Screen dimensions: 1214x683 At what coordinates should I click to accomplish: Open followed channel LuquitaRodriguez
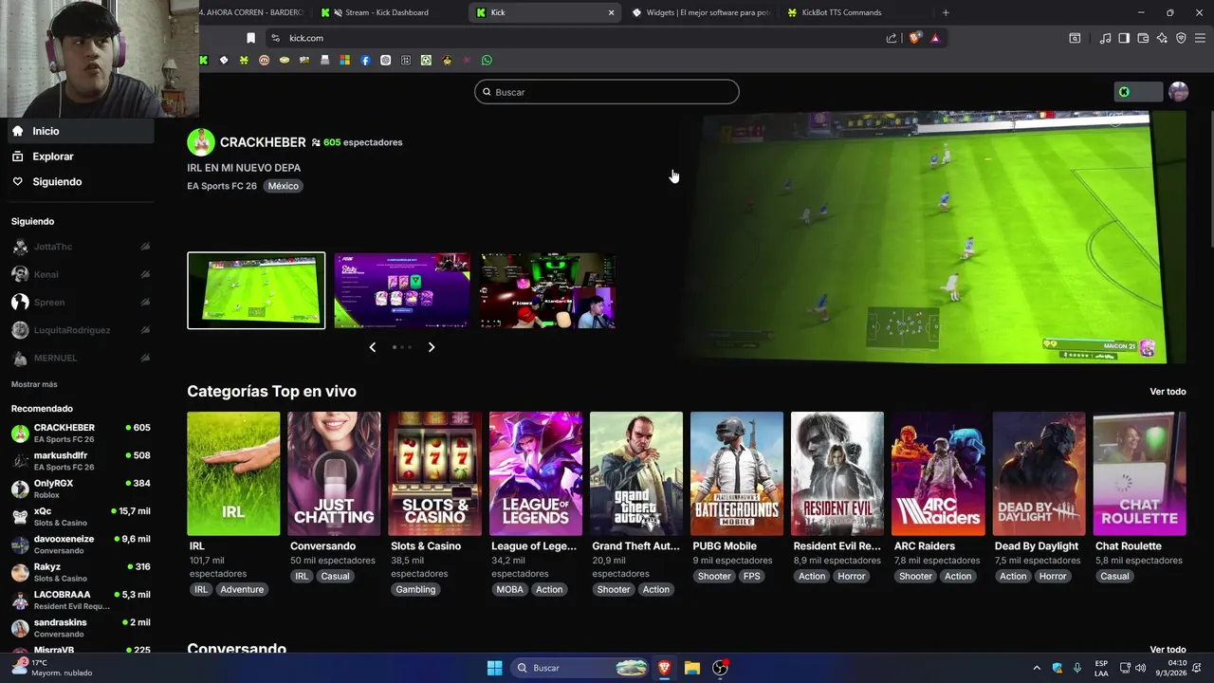pyautogui.click(x=81, y=330)
